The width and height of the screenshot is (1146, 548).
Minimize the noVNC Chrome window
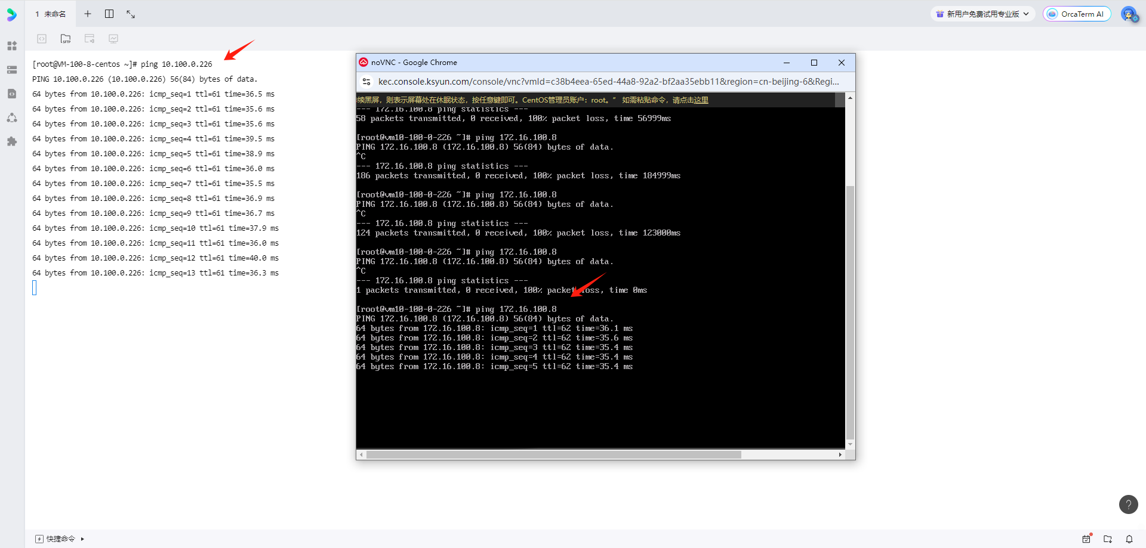[x=787, y=63]
